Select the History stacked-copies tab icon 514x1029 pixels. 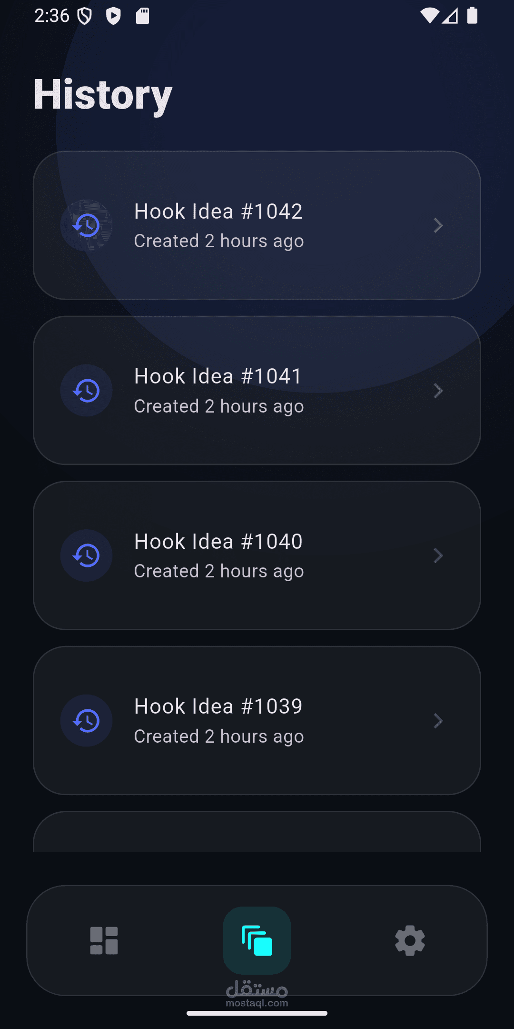[257, 940]
